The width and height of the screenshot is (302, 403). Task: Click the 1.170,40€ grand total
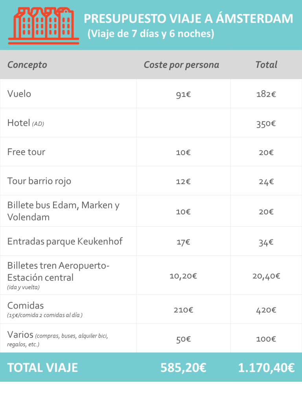coord(266,368)
